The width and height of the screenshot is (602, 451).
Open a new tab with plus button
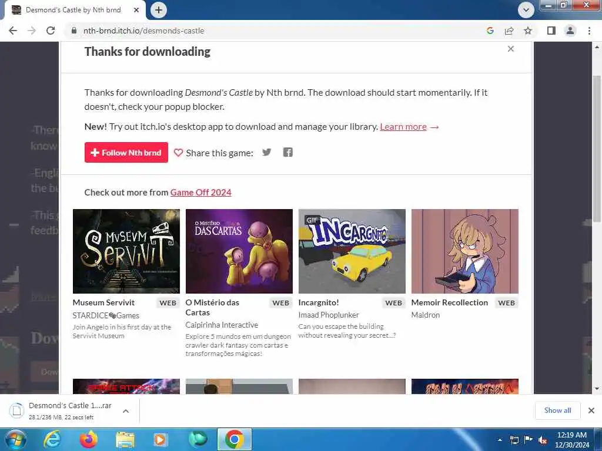[159, 10]
